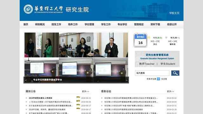Click the date 2018-06-21
203x114 pixels.
click(x=86, y=98)
